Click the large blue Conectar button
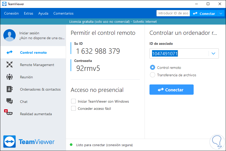Viewport: 226px width, 151px height. point(172,90)
